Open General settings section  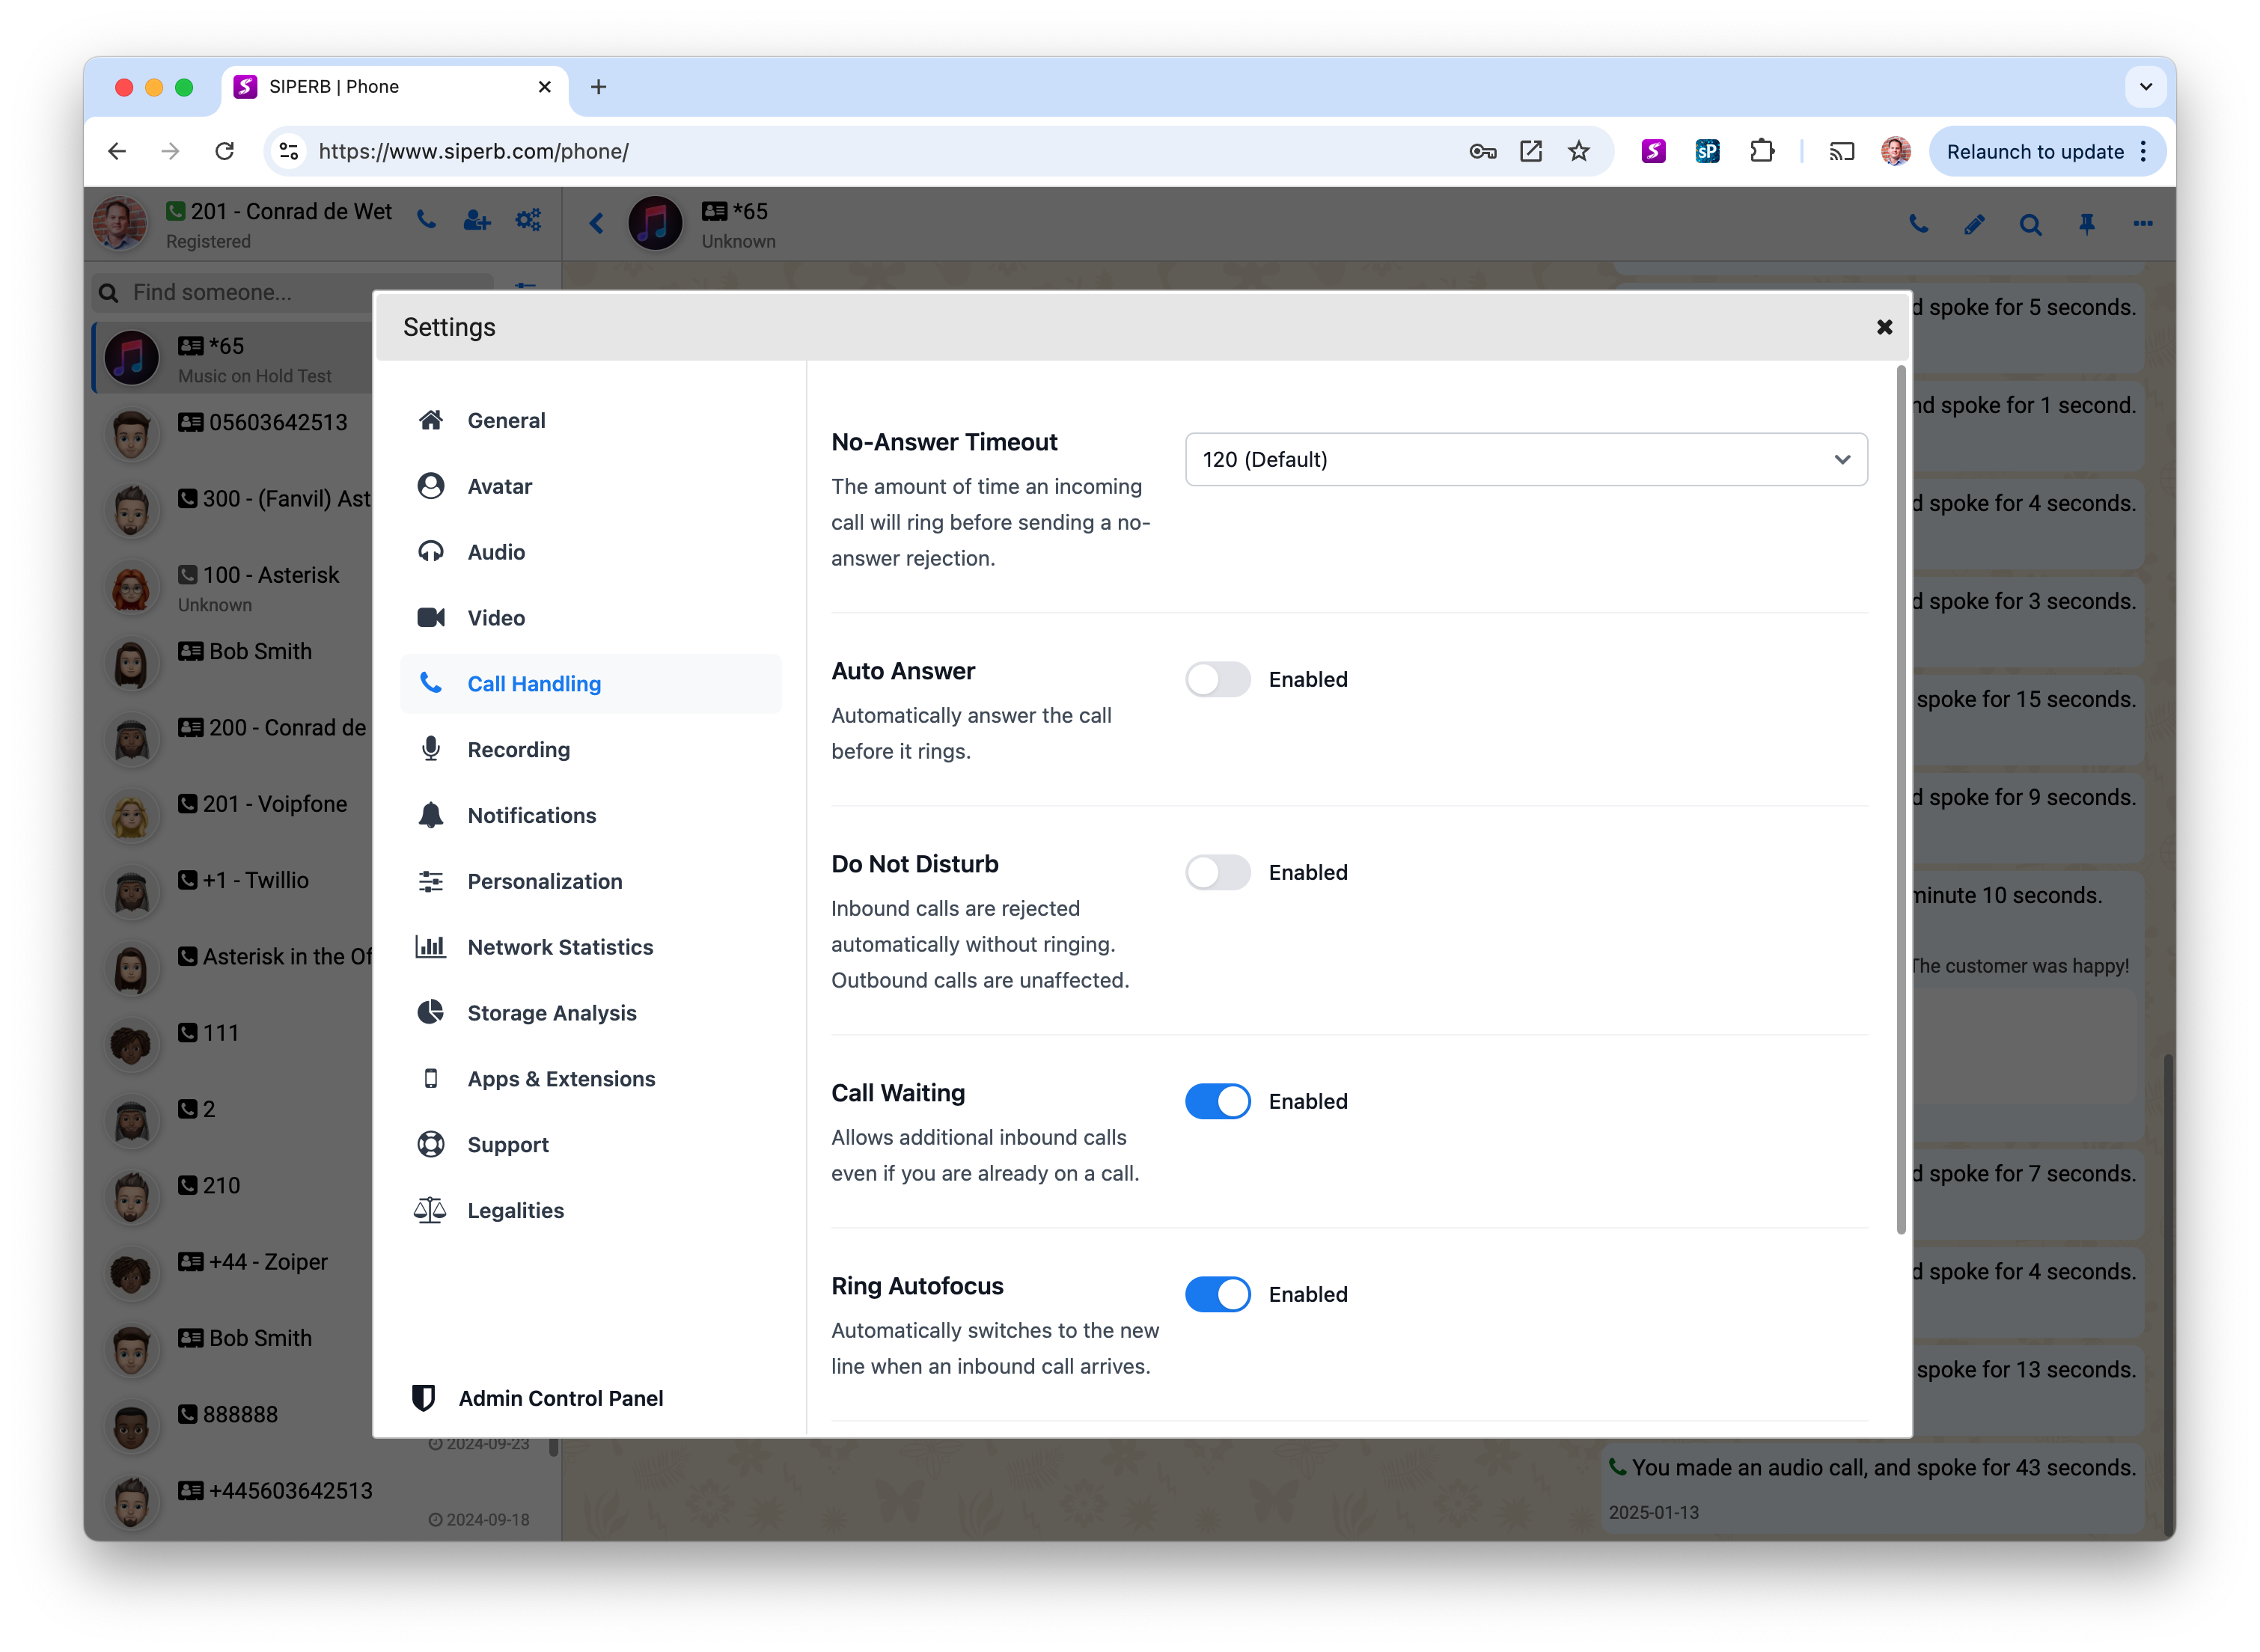point(590,420)
